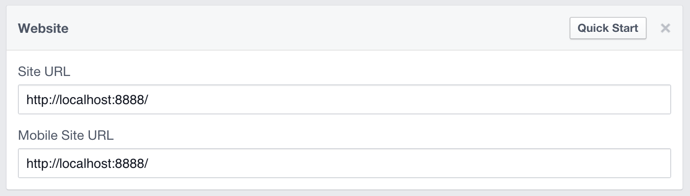The height and width of the screenshot is (196, 690).
Task: Place cursor after trailing slash in Site URL
Action: click(x=149, y=99)
